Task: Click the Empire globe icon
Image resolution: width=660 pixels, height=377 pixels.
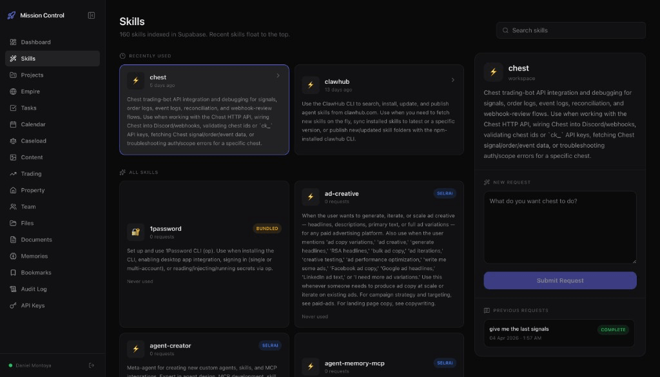Action: tap(14, 92)
